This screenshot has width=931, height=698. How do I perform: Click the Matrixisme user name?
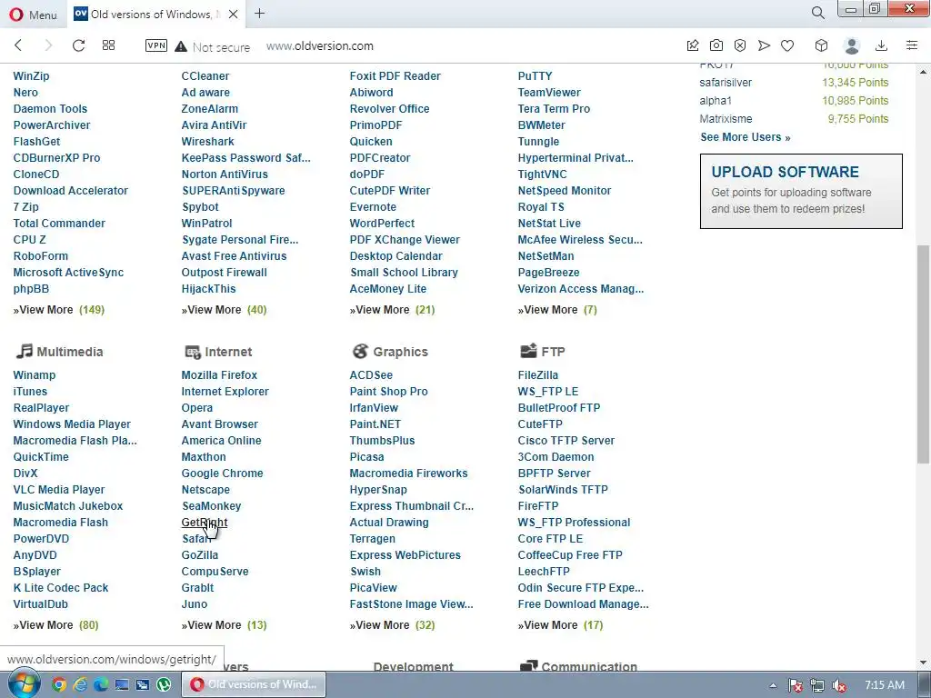point(725,119)
